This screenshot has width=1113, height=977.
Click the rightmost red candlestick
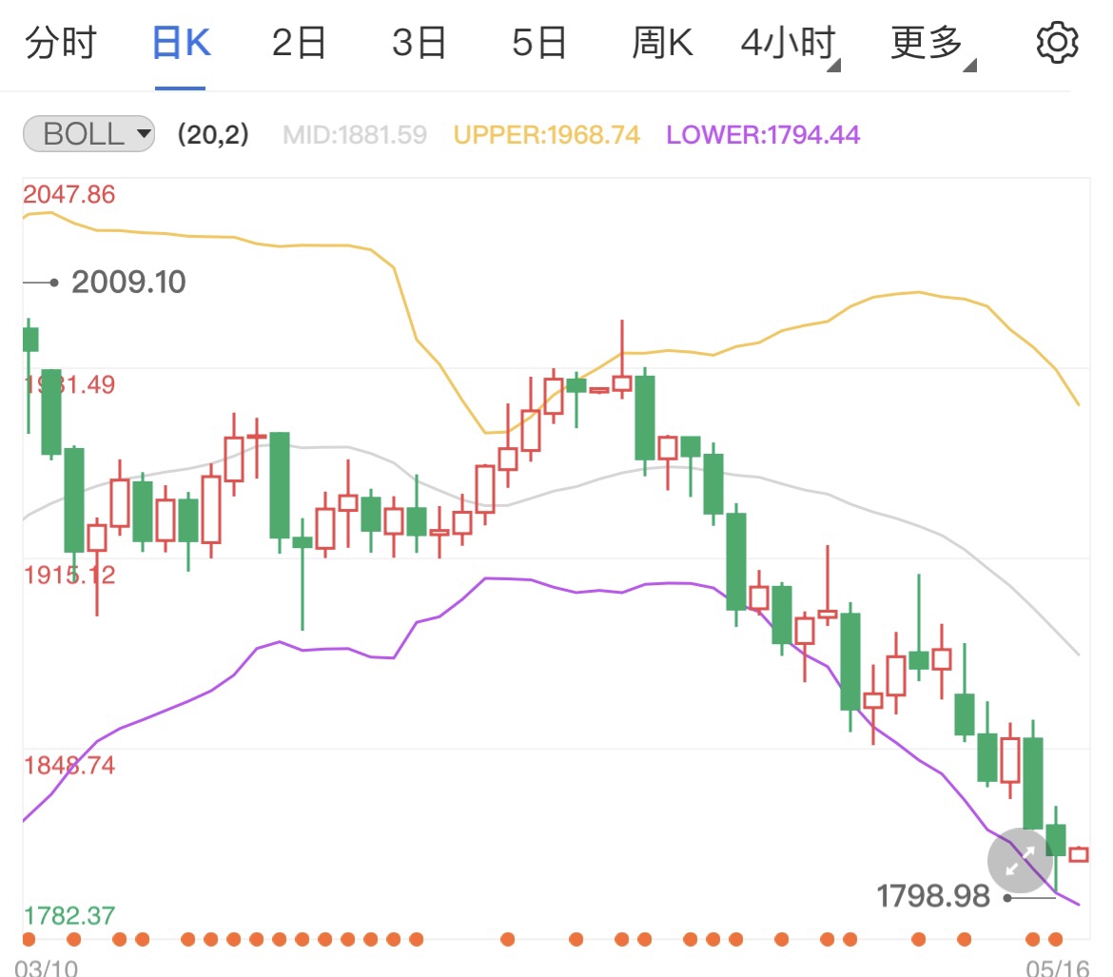1079,854
